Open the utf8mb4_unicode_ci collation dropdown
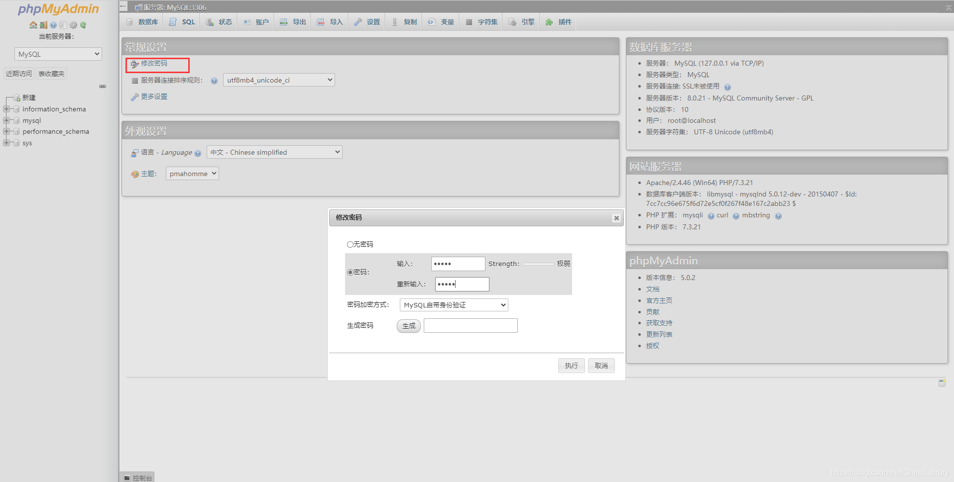954x482 pixels. pos(279,80)
